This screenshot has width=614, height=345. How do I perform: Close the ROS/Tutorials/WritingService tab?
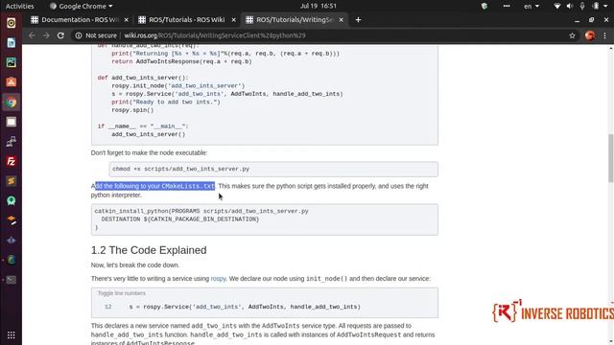[342, 19]
